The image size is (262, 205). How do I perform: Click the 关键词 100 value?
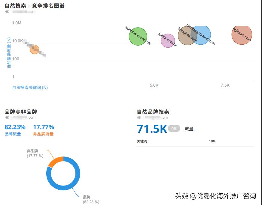click(x=212, y=141)
